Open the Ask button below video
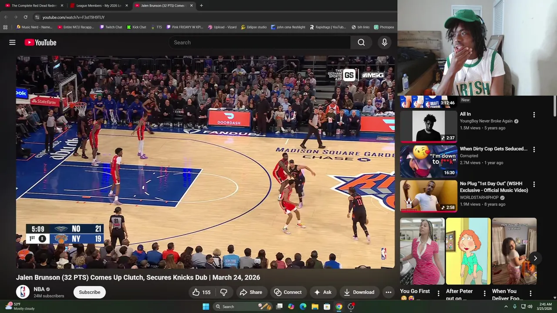The height and width of the screenshot is (313, 557). [x=322, y=292]
